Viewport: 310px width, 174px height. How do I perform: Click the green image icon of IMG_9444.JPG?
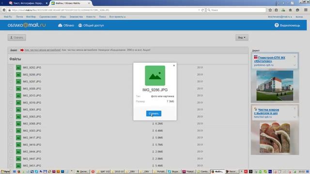(x=18, y=151)
